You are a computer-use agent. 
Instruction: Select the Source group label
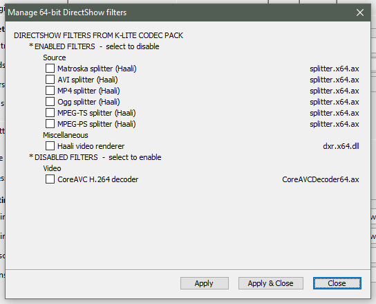[55, 57]
